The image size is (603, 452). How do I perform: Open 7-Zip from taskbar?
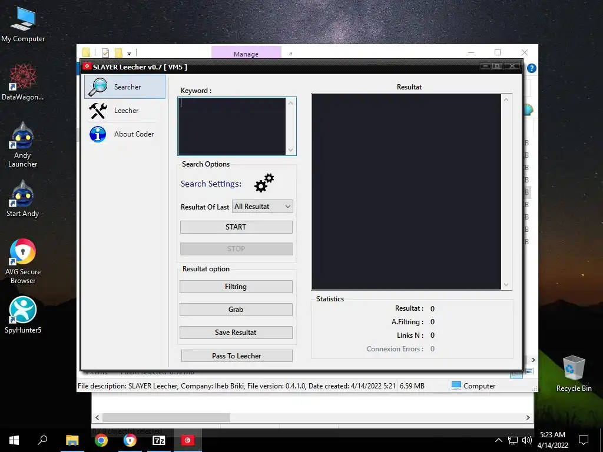click(x=159, y=440)
